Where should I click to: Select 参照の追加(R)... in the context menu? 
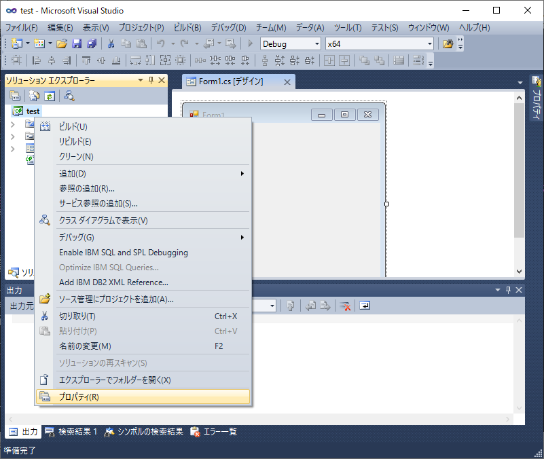143,188
